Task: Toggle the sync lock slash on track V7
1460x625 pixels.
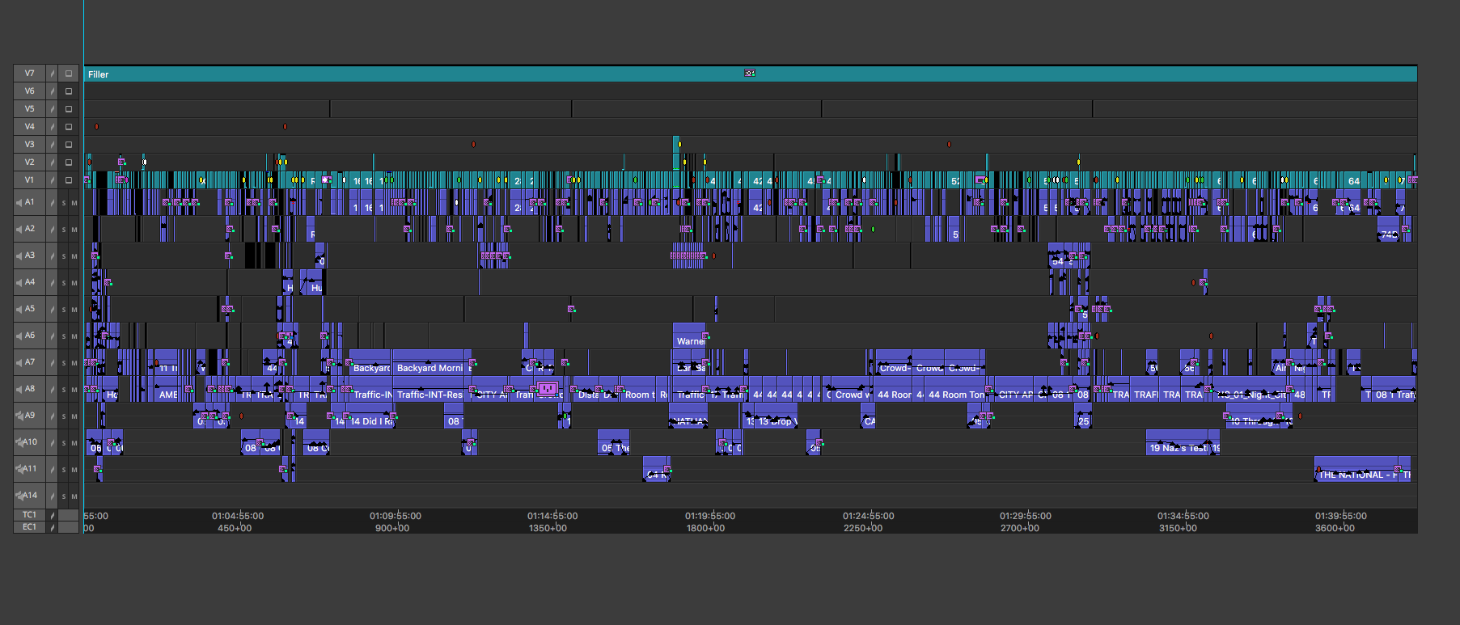Action: point(52,74)
